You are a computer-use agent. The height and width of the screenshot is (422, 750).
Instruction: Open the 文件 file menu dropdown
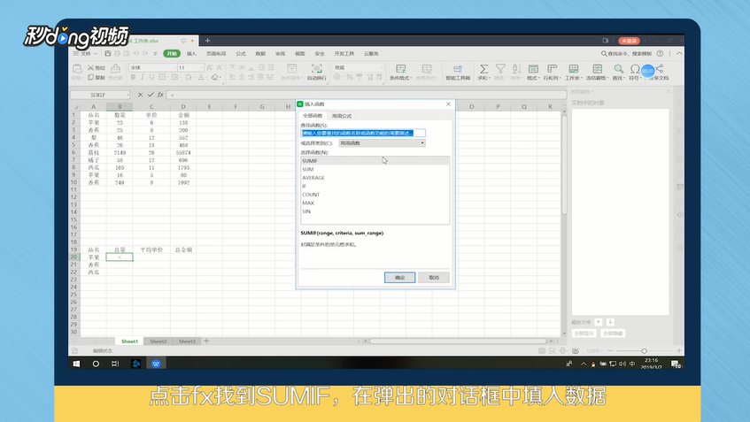86,54
